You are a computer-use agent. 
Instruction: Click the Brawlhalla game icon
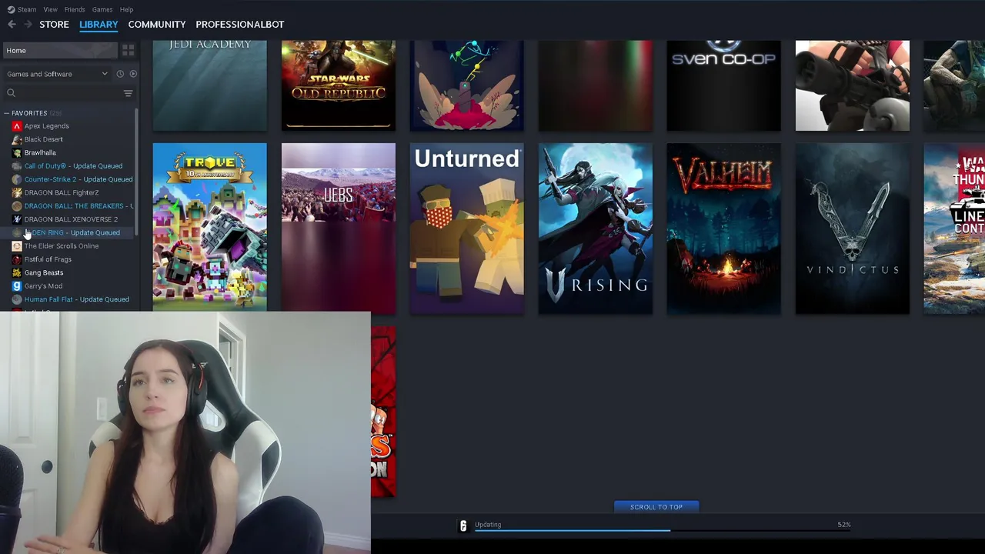coord(17,152)
